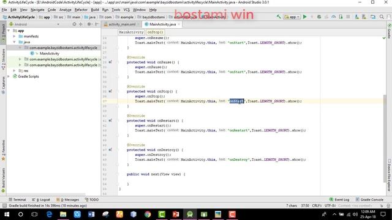Click Hide Project panel icon

97,24
